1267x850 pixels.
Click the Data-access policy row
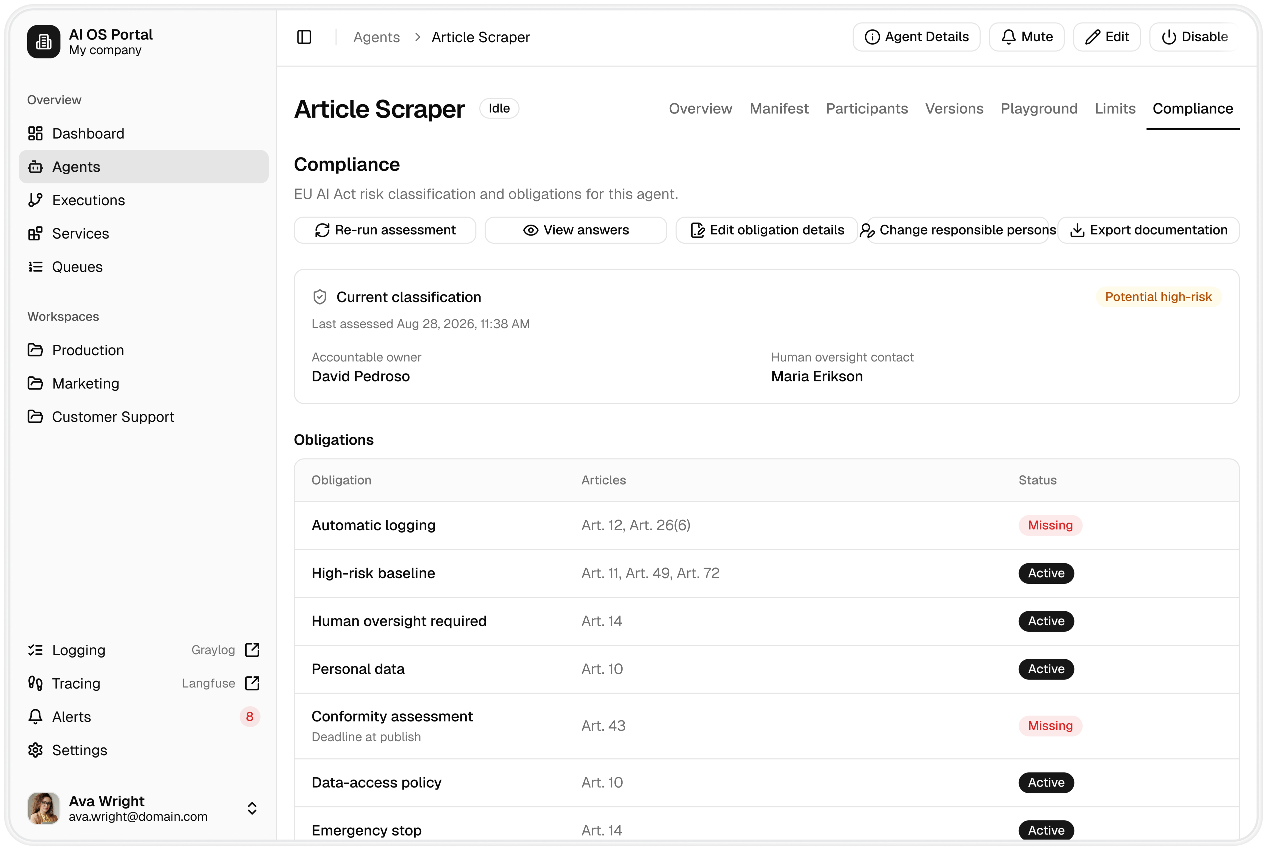click(767, 783)
